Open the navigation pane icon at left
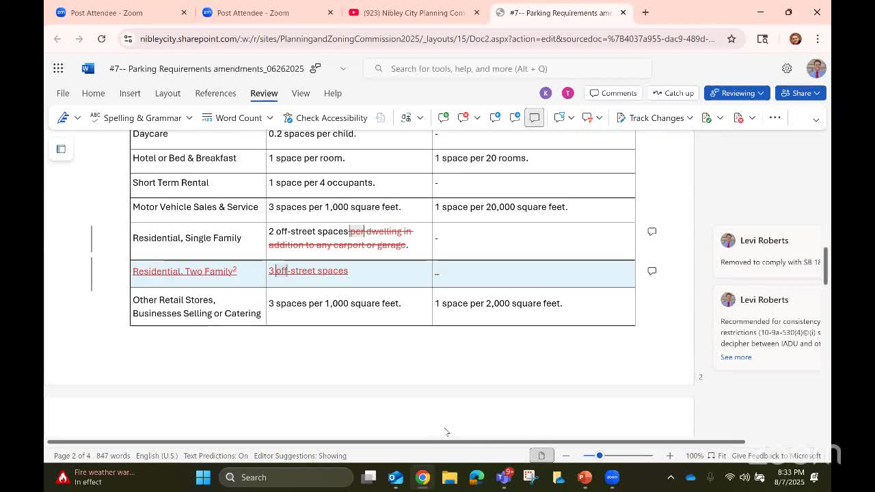875x492 pixels. (61, 149)
